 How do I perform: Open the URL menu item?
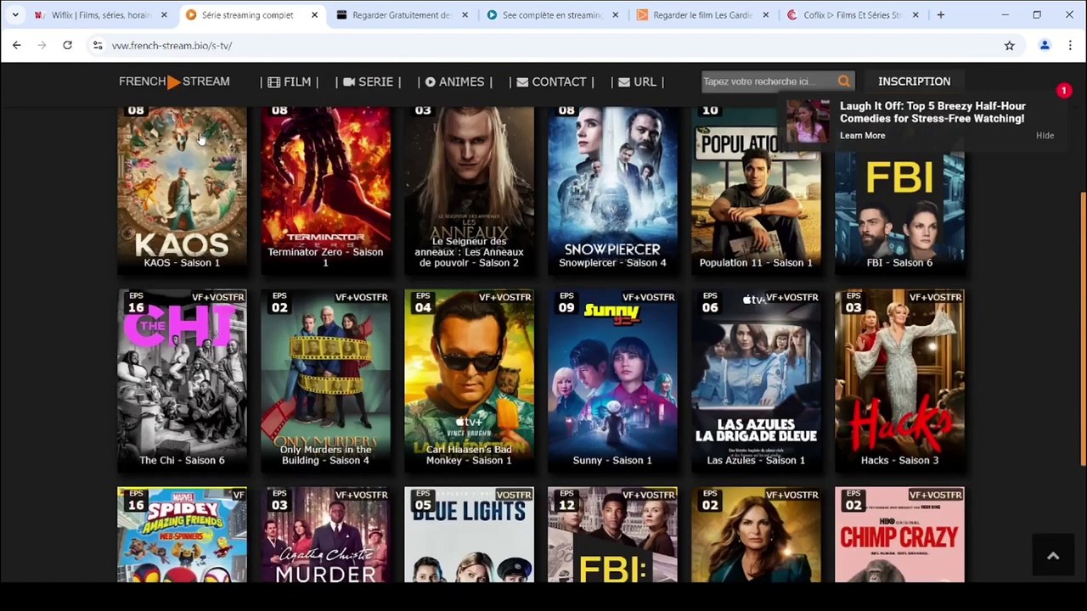point(638,81)
